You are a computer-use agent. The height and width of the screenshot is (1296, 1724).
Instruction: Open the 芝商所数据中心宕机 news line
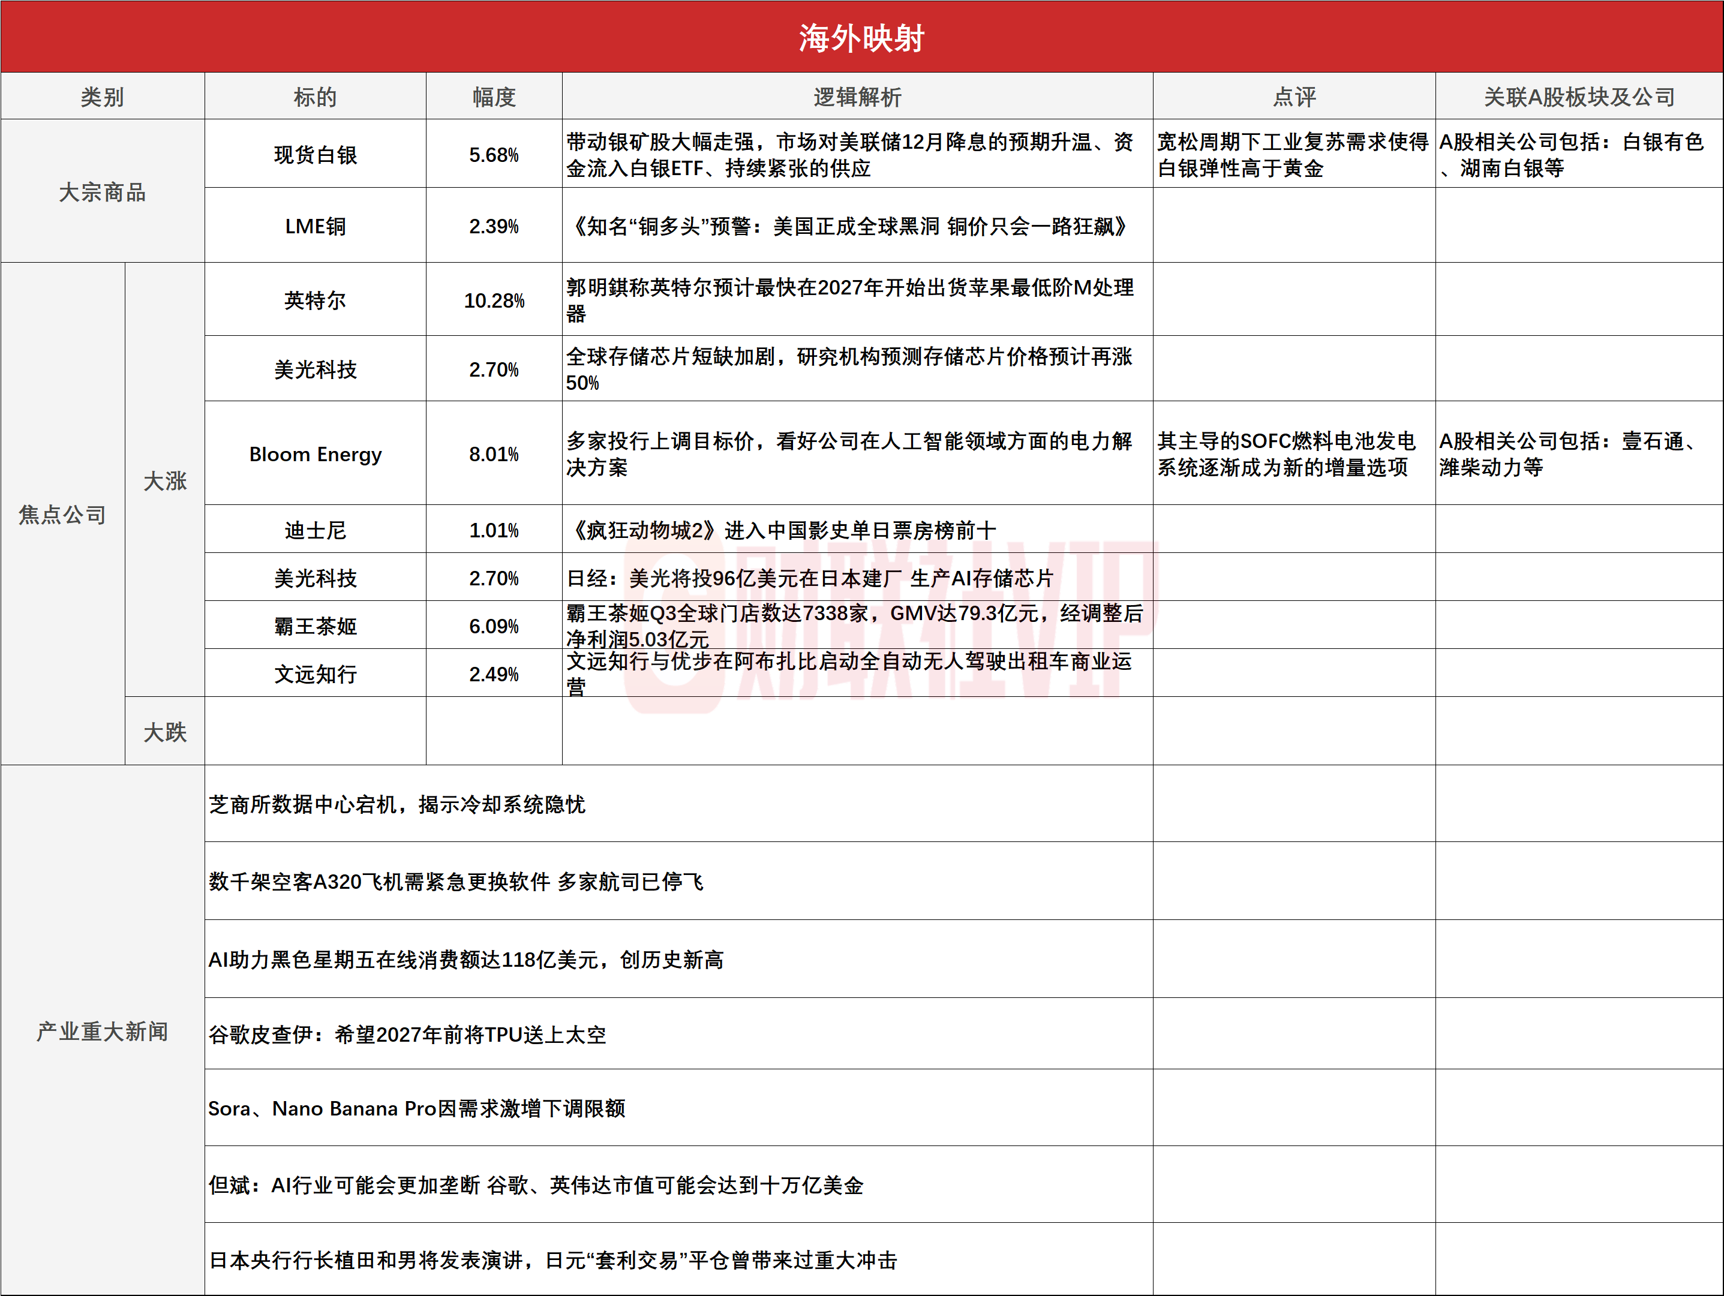coord(397,804)
